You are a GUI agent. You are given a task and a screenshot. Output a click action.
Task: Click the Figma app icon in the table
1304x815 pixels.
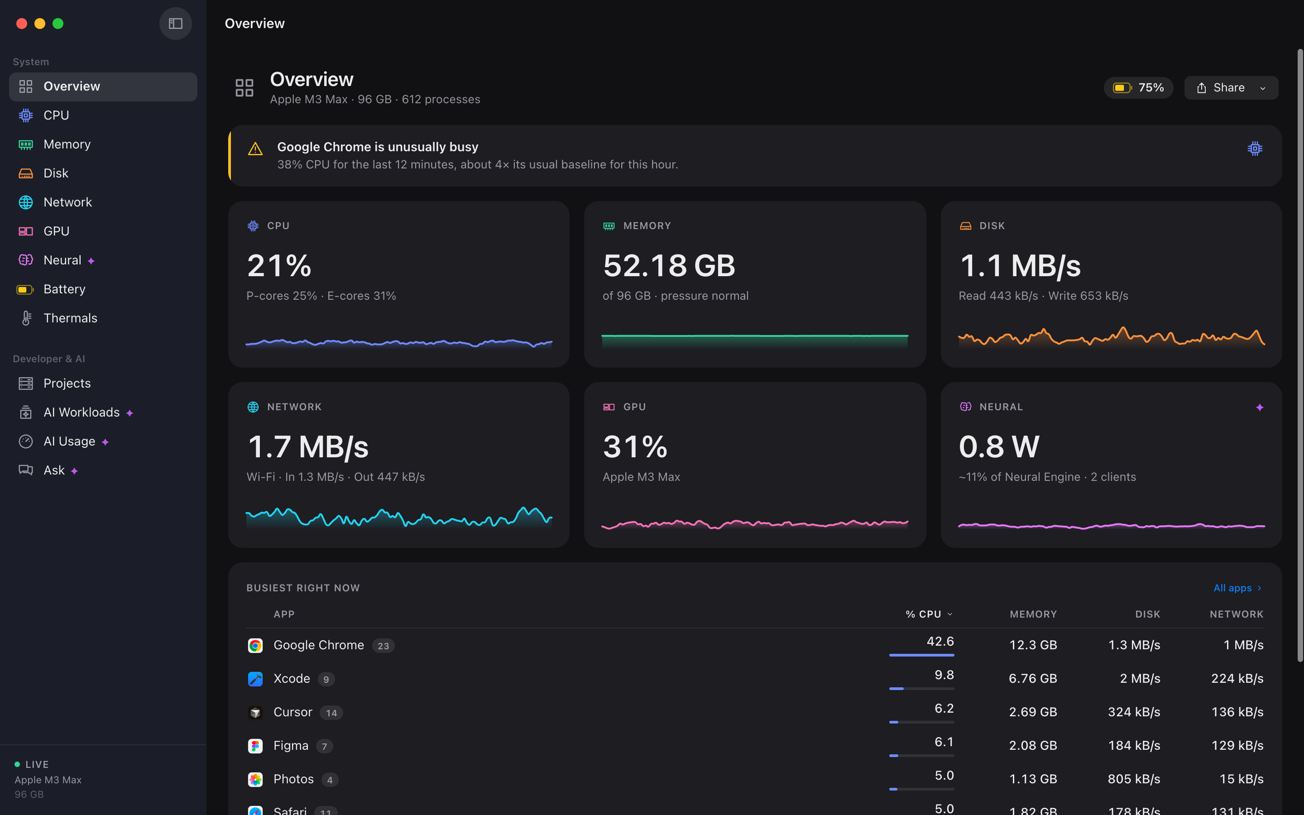point(255,746)
